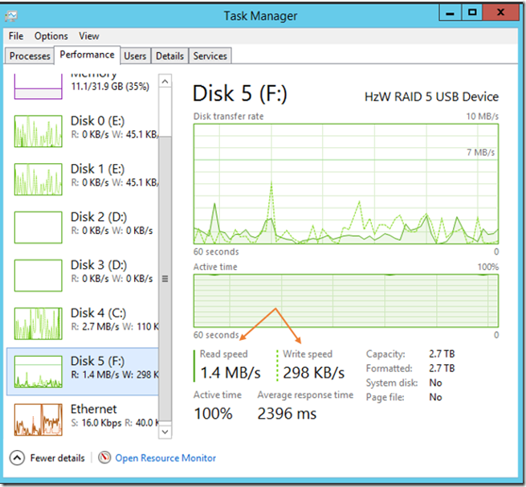Viewport: 526px width, 487px height.
Task: Select Disk 3 (D:) empty graph thumbnail
Action: [x=39, y=275]
